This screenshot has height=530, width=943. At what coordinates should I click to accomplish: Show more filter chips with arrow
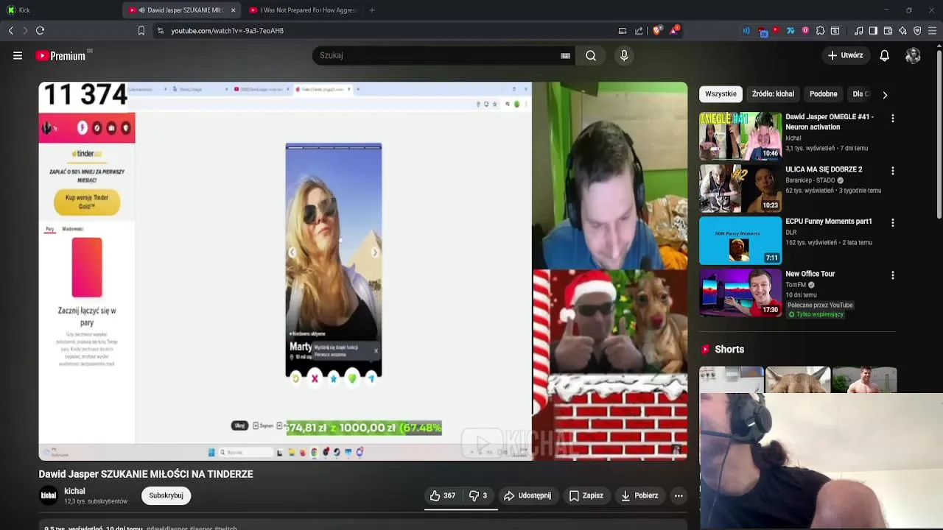(885, 94)
